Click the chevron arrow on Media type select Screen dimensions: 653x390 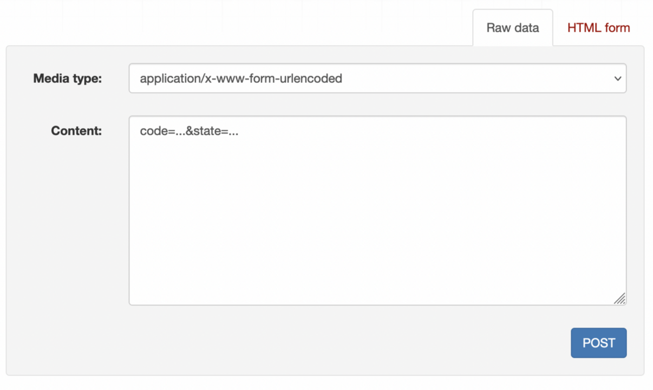tap(618, 78)
